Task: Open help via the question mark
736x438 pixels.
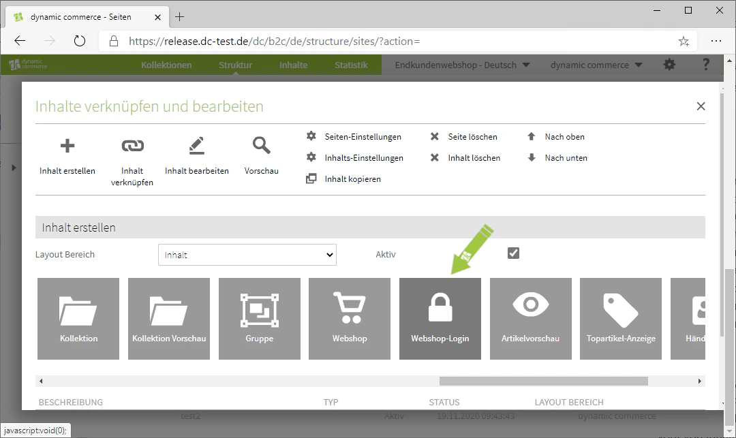Action: click(x=705, y=65)
